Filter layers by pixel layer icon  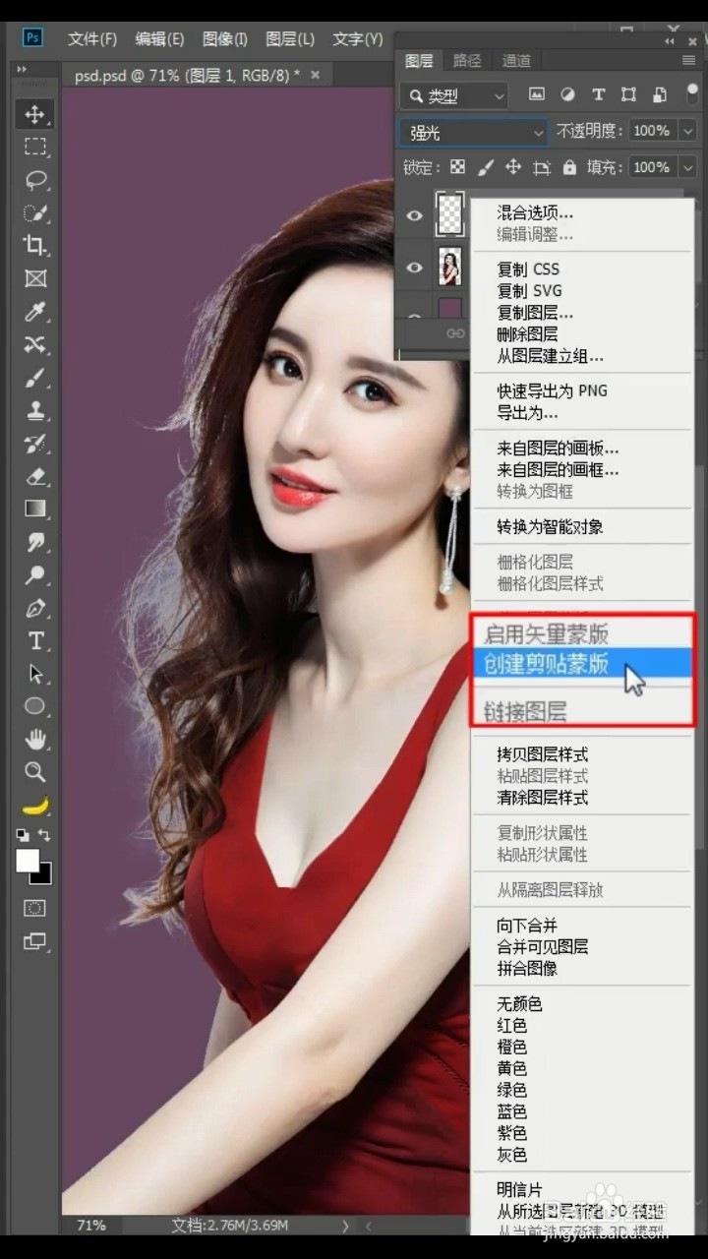coord(537,95)
